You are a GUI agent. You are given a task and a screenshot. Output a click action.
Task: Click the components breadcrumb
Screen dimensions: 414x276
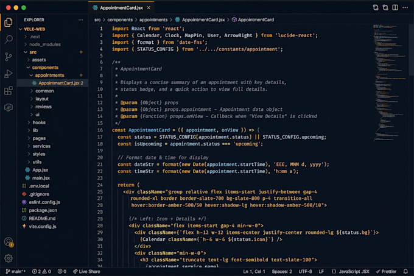[120, 20]
